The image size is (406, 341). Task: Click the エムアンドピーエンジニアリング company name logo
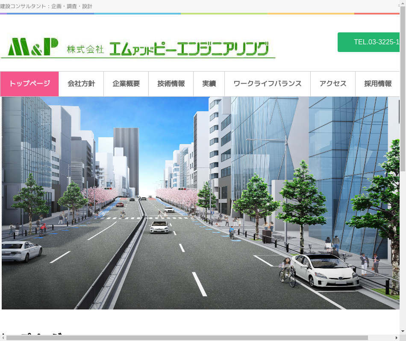tap(188, 49)
